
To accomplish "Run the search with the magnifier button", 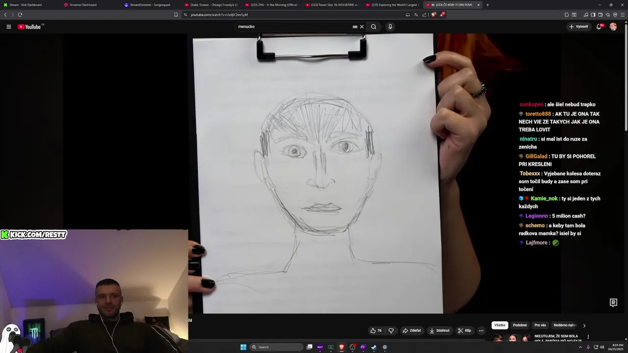I will [373, 26].
